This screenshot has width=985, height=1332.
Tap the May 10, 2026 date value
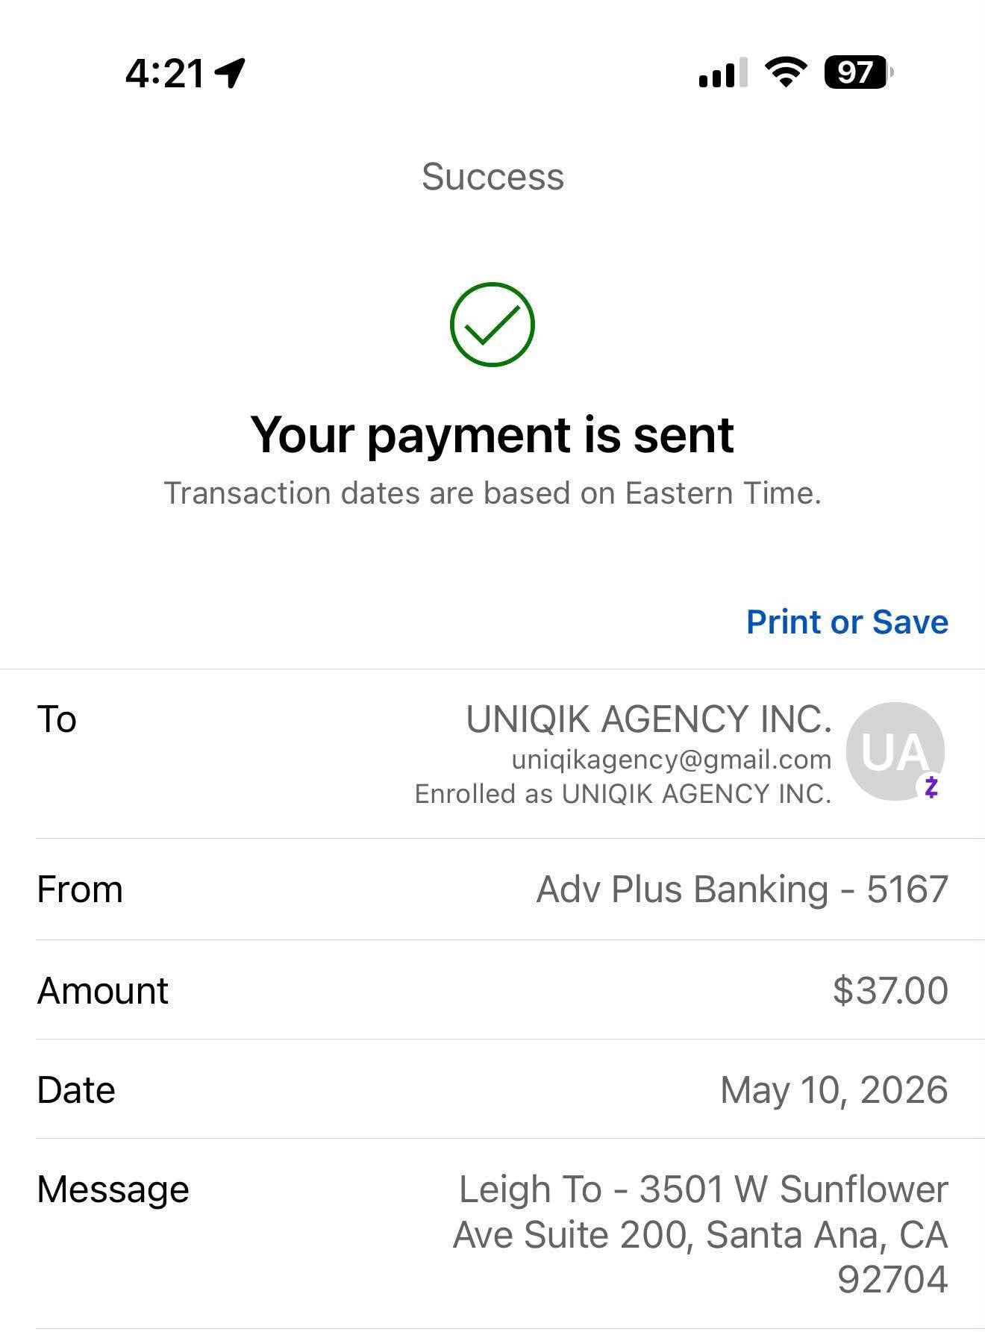[834, 1089]
